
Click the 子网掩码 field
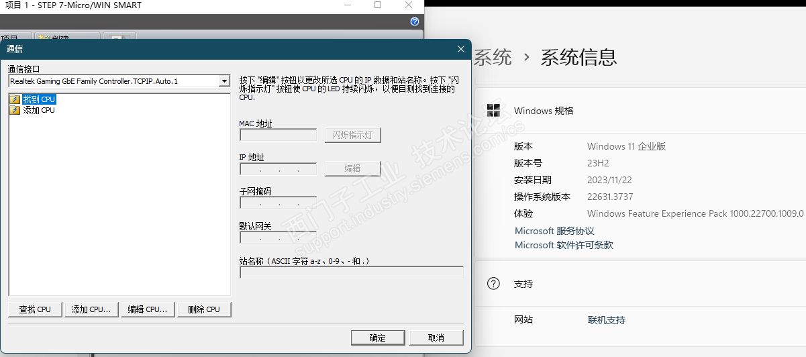(279, 203)
